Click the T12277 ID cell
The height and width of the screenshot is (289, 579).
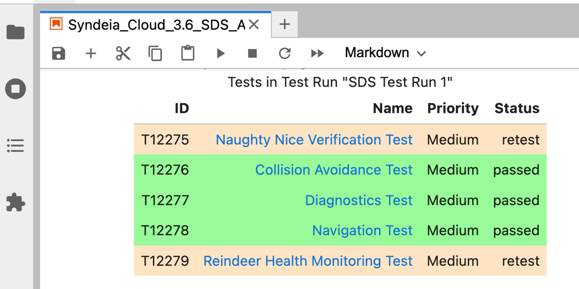pos(165,200)
